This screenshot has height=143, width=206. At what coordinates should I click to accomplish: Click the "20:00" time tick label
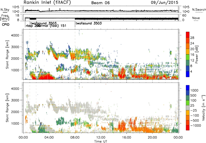coord(152,138)
